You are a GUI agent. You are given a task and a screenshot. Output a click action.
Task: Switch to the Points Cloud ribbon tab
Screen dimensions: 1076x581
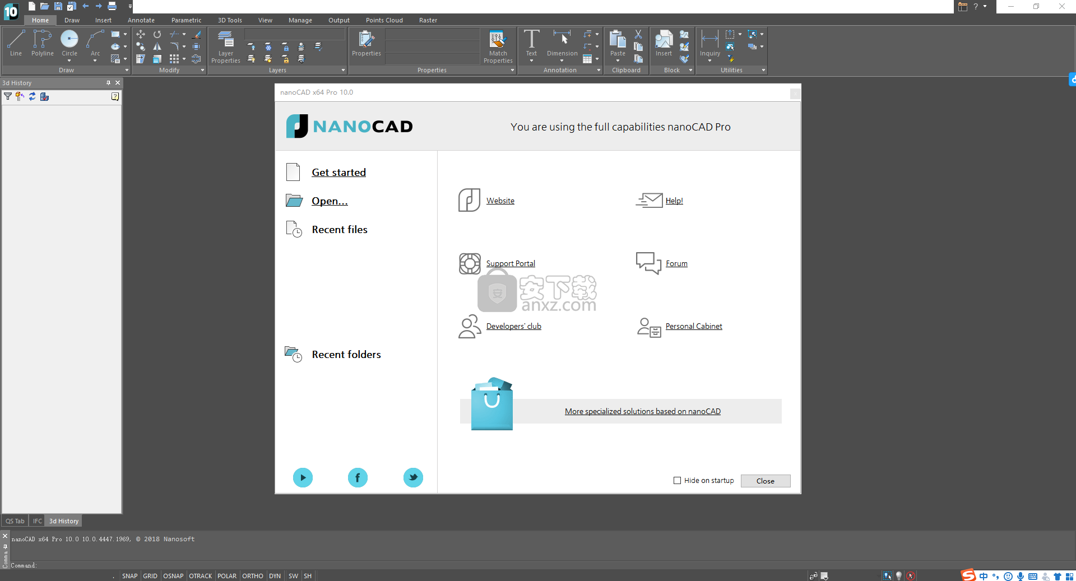click(384, 20)
